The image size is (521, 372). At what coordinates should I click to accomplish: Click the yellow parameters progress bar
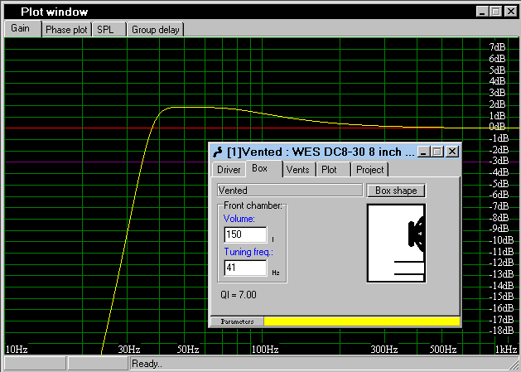coord(362,321)
